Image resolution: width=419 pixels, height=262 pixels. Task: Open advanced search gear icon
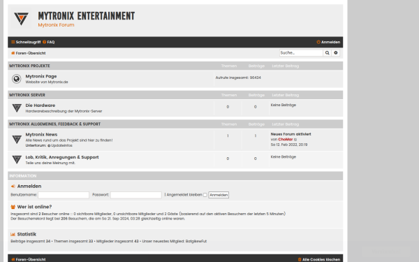(336, 53)
